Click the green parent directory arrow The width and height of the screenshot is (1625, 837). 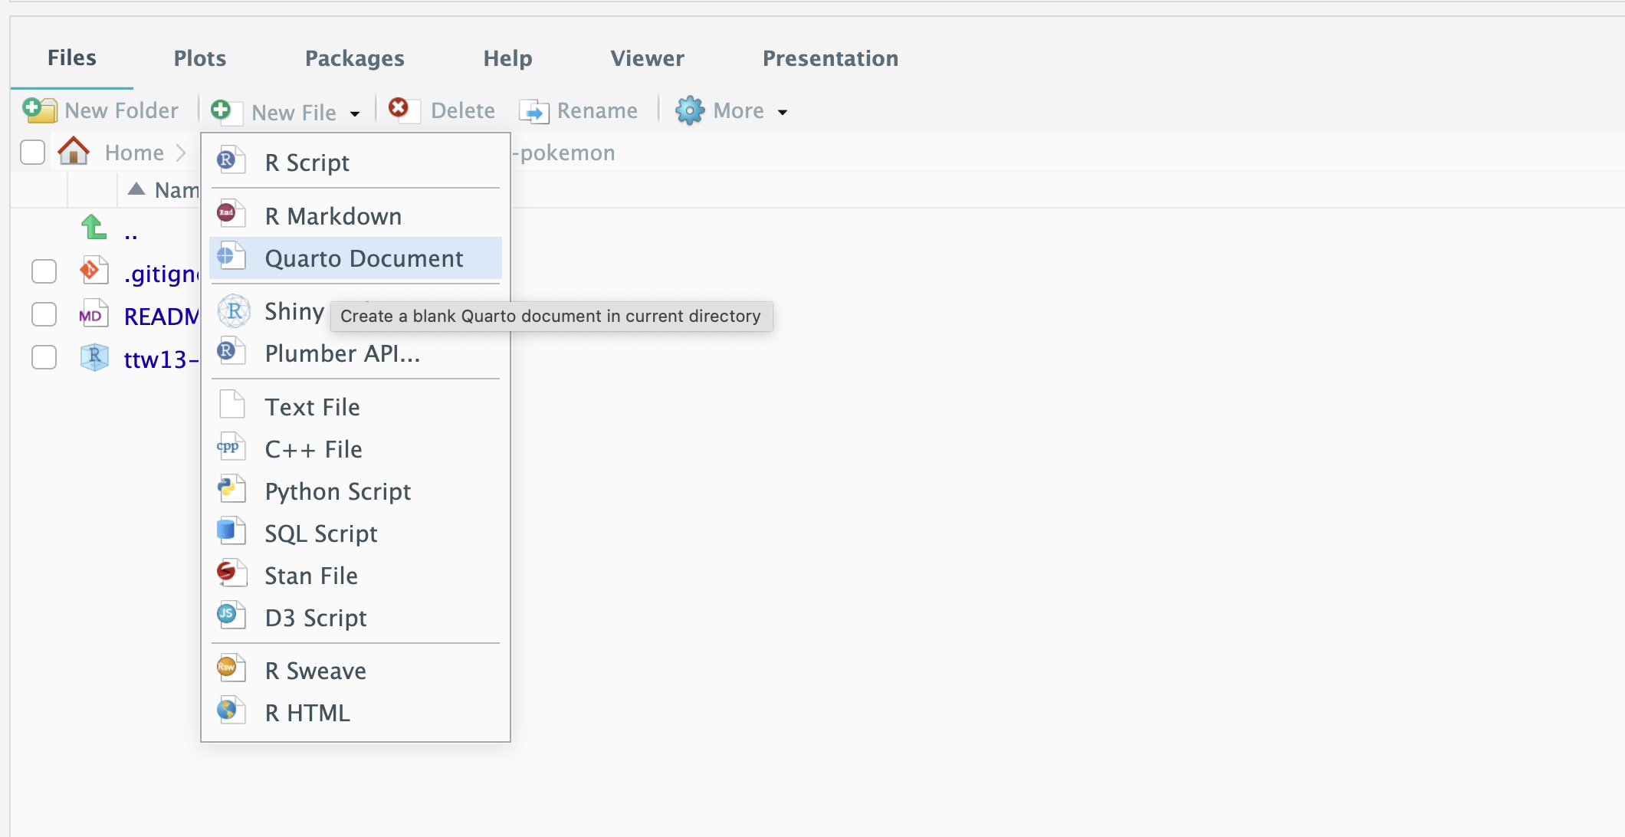pyautogui.click(x=94, y=228)
